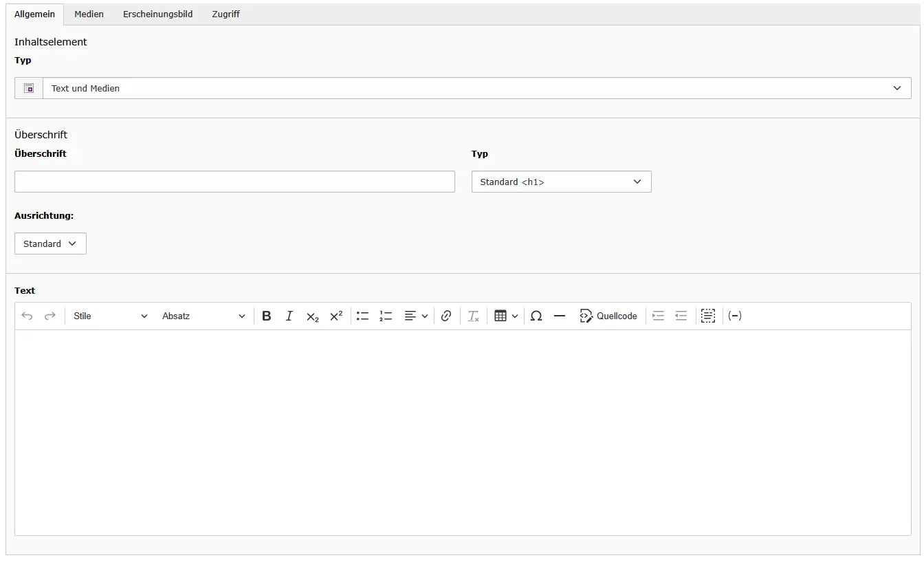This screenshot has width=924, height=562.
Task: Insert a soft hyphen
Action: click(735, 316)
